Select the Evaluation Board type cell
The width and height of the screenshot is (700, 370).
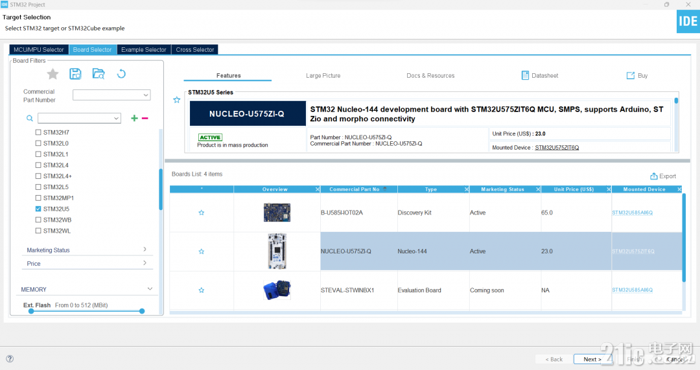(x=433, y=290)
